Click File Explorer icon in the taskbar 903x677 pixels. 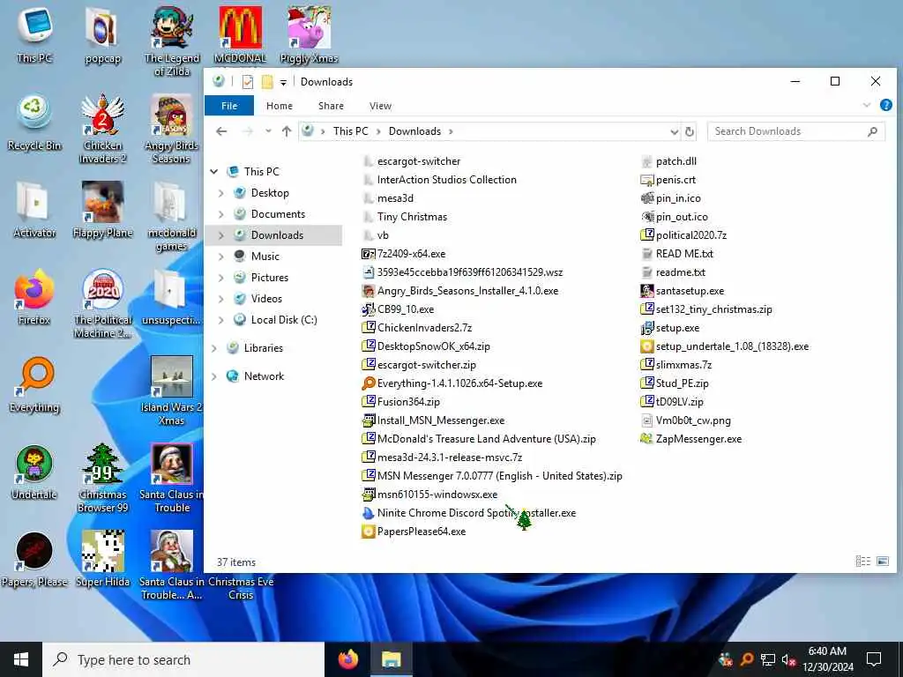point(391,659)
